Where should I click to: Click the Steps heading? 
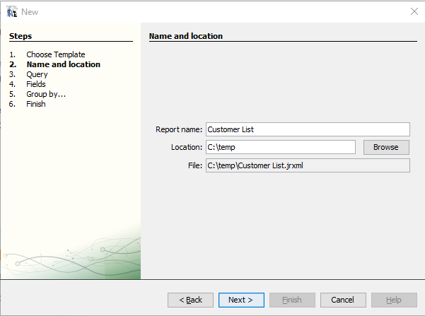(21, 36)
